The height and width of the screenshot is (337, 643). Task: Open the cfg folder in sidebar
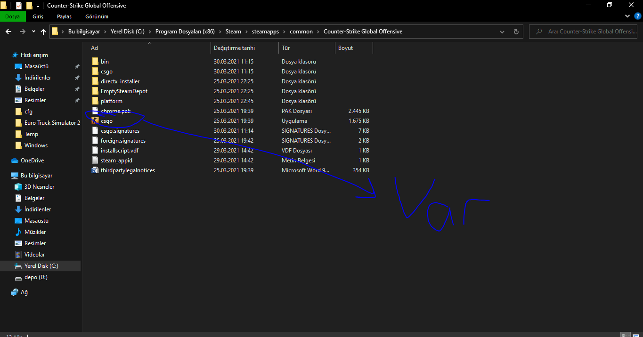pyautogui.click(x=28, y=112)
